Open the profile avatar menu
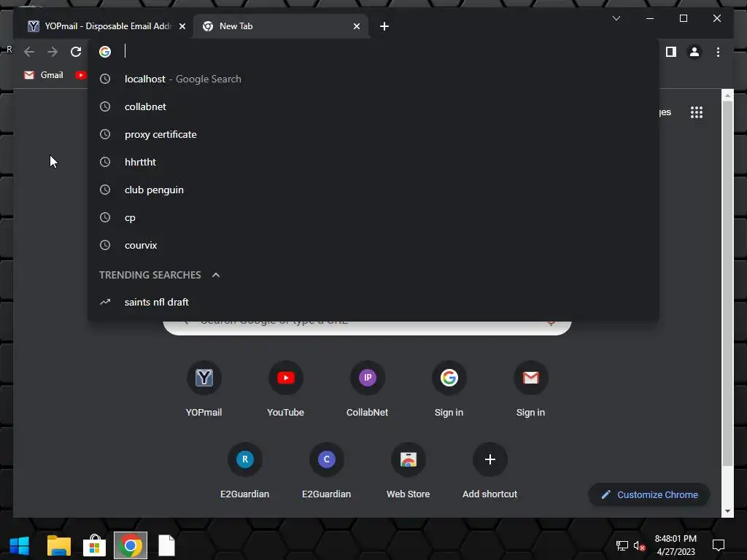The width and height of the screenshot is (747, 560). click(694, 52)
